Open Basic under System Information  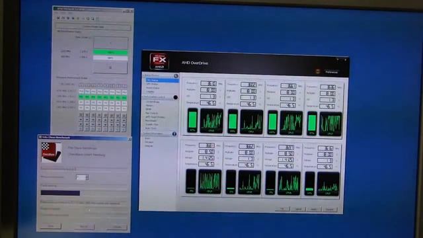pyautogui.click(x=147, y=138)
